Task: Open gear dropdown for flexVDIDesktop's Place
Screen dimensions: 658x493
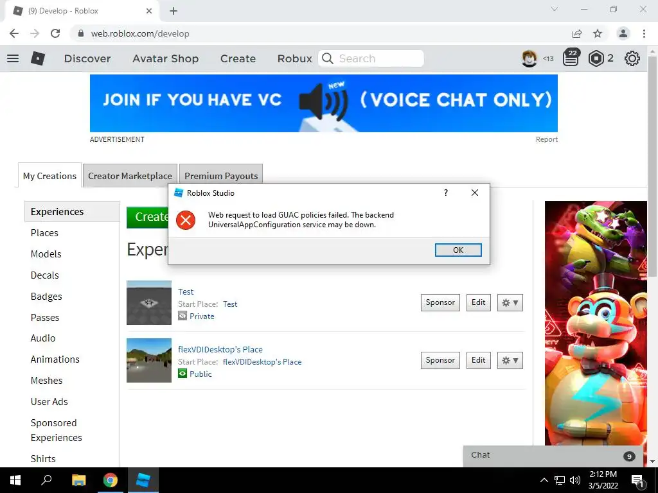Action: (510, 361)
